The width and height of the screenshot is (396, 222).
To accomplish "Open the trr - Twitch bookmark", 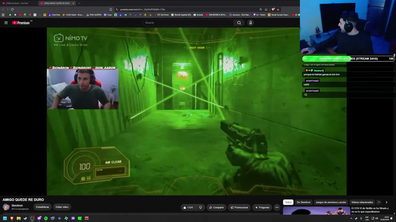I will (x=259, y=15).
